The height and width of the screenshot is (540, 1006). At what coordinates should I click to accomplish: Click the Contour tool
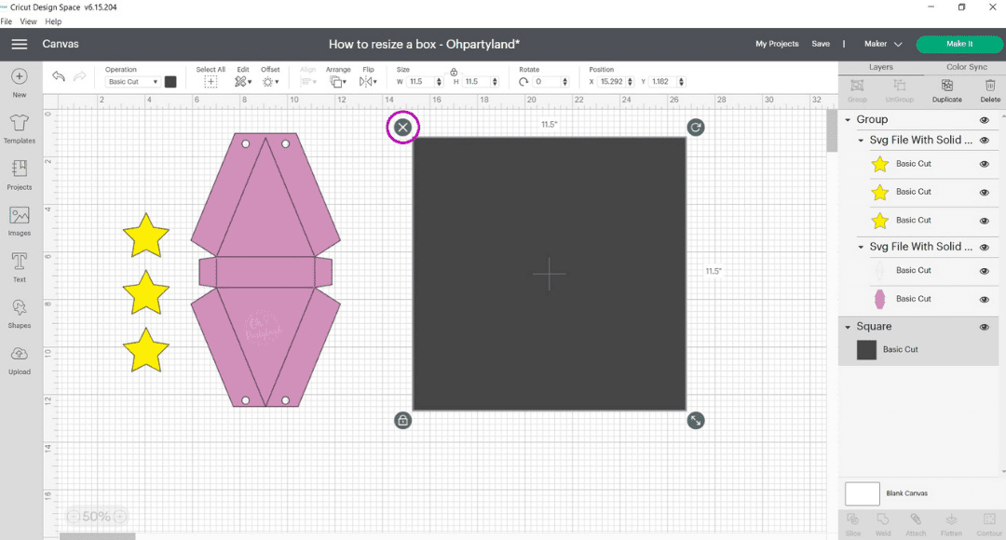point(988,524)
